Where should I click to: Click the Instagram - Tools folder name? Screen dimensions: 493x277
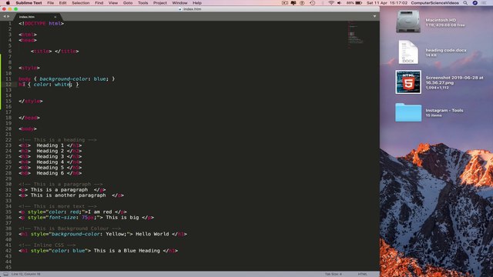(x=444, y=110)
